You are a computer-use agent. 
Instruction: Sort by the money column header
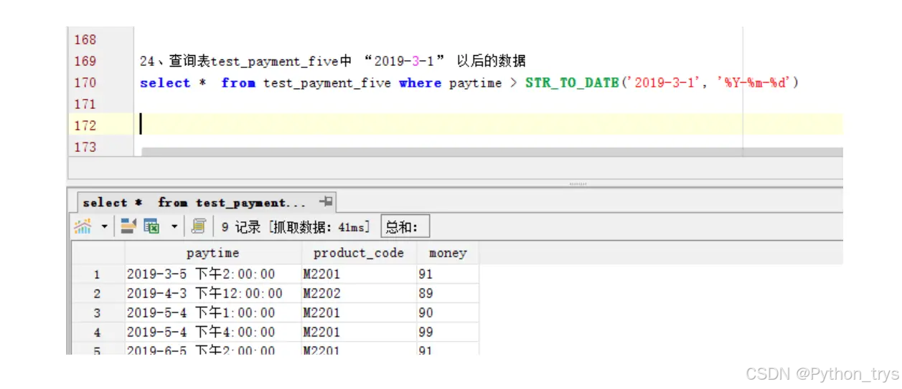click(448, 253)
